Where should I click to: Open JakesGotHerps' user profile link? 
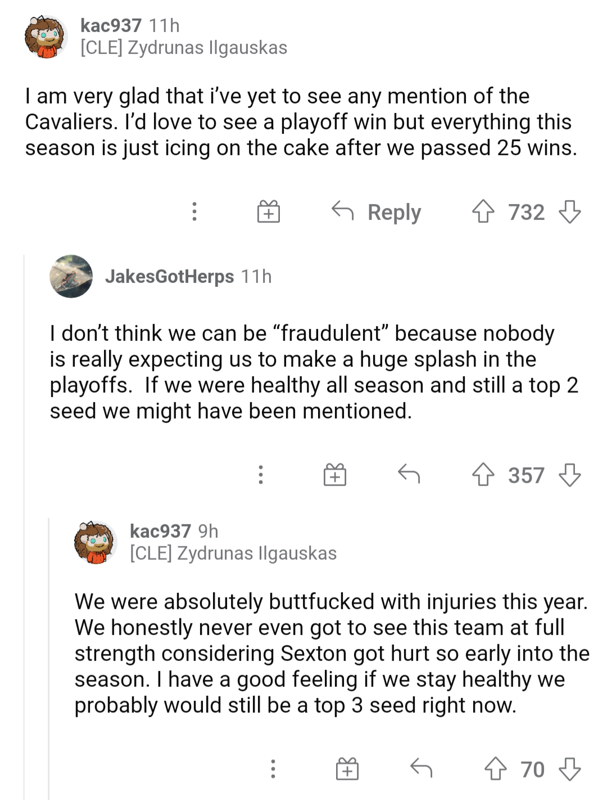coord(169,276)
